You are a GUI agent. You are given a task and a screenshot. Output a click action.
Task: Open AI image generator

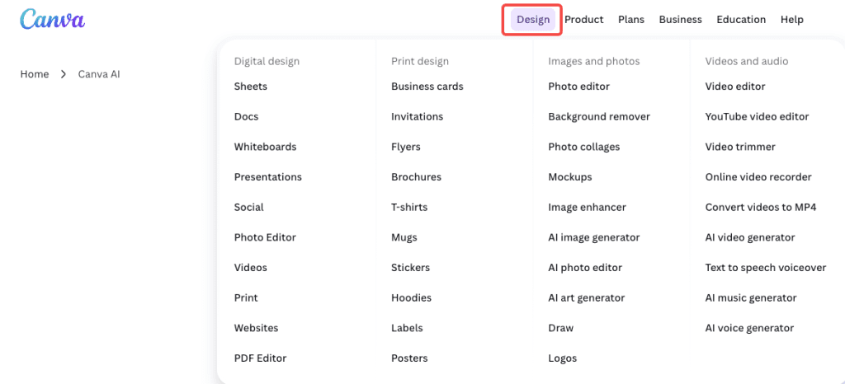pyautogui.click(x=593, y=237)
